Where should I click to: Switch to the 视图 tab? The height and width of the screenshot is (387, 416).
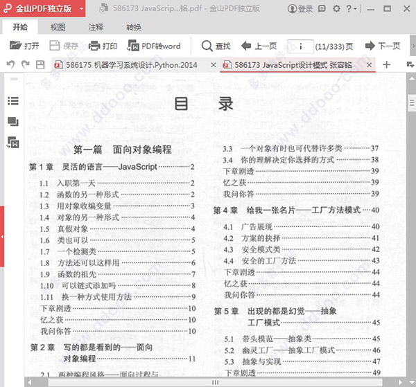[x=58, y=27]
